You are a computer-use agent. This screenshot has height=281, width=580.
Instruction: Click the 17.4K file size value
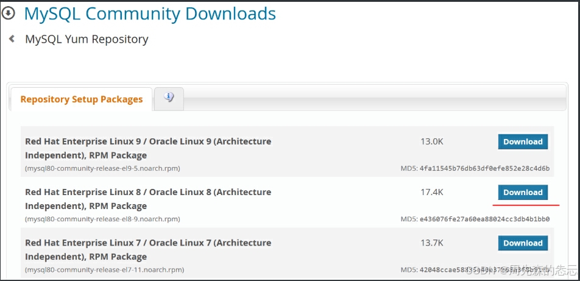[432, 192]
